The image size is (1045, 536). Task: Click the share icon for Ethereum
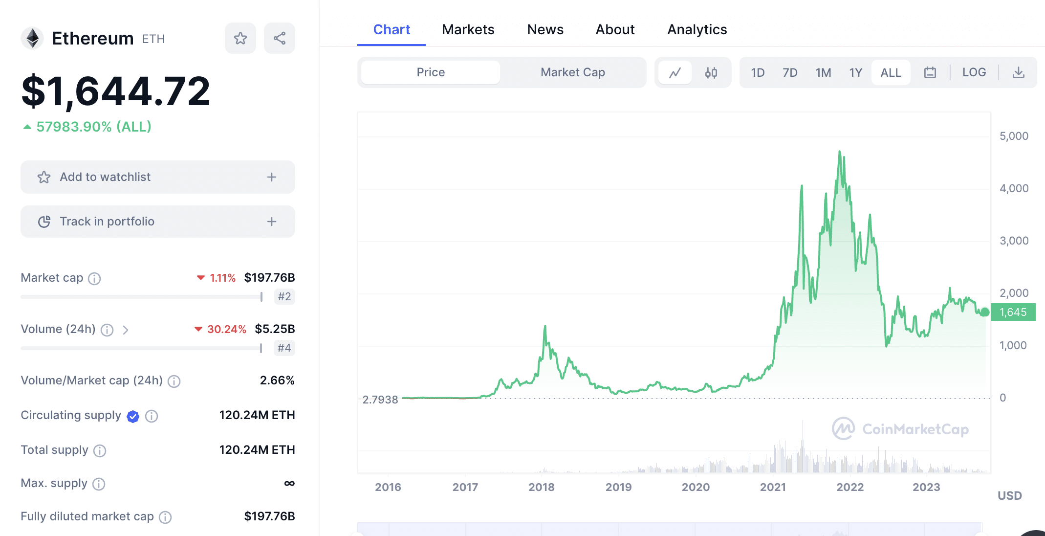pyautogui.click(x=279, y=38)
